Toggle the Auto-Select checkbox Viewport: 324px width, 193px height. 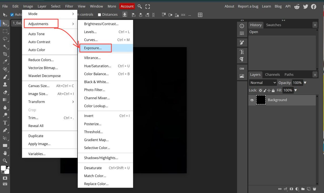[x=12, y=15]
